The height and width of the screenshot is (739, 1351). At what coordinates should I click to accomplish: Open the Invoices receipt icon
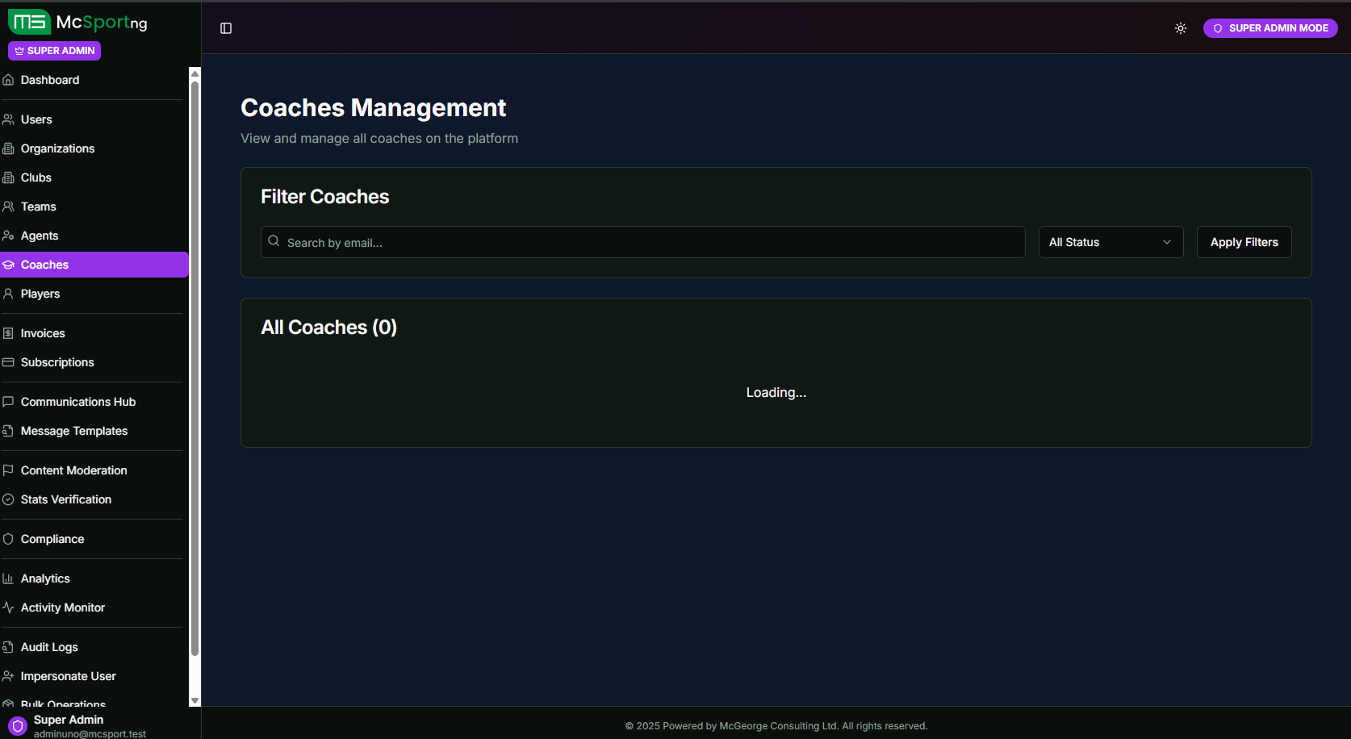9,333
